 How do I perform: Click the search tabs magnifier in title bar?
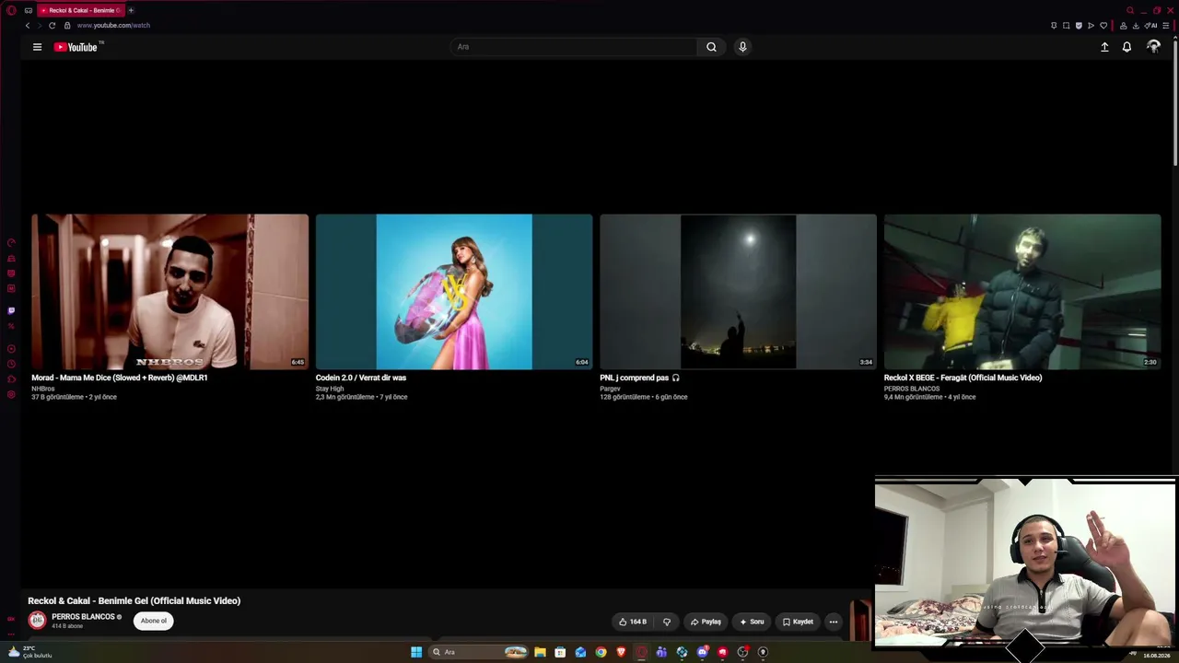tap(1130, 10)
